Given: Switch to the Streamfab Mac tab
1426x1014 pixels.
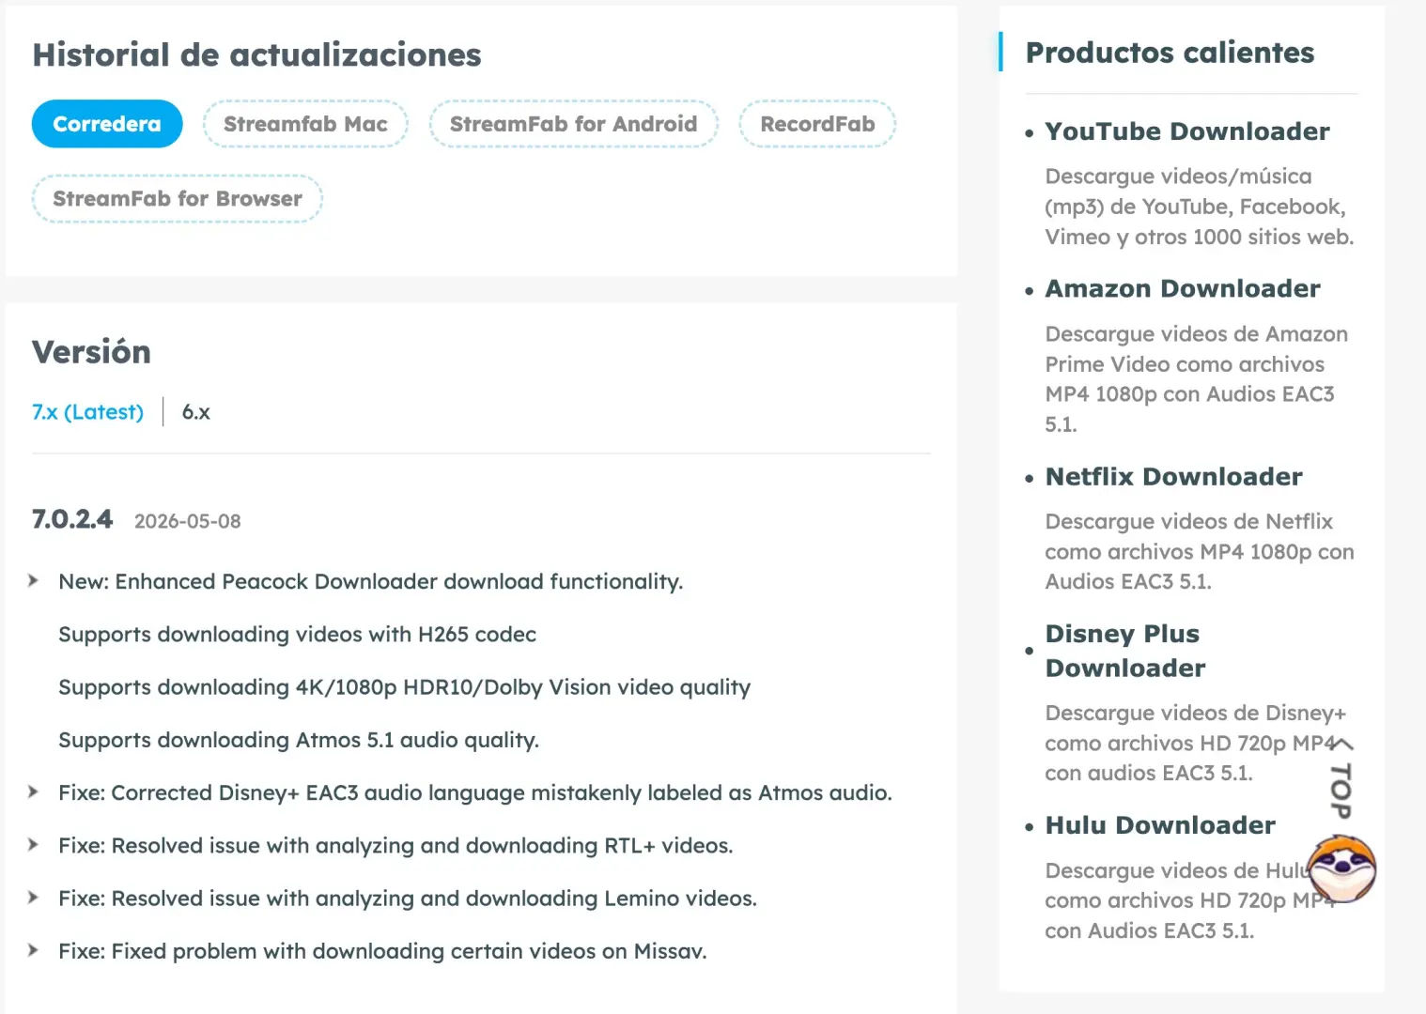Looking at the screenshot, I should (305, 124).
